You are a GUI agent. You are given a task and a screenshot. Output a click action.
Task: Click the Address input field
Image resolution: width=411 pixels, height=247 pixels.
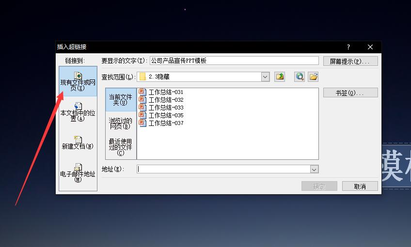click(223, 169)
